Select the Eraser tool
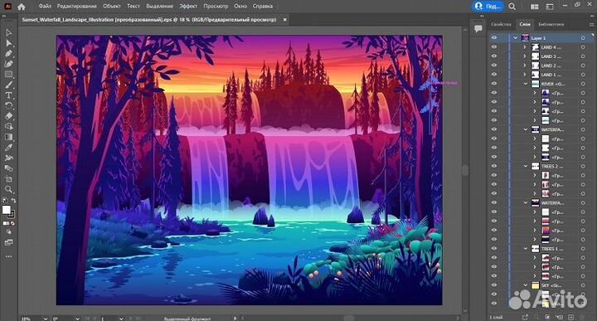Viewport: 597px width, 321px height. [x=9, y=116]
